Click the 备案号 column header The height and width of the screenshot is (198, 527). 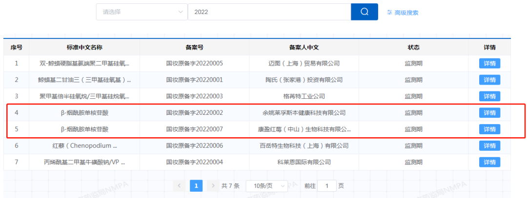(194, 47)
